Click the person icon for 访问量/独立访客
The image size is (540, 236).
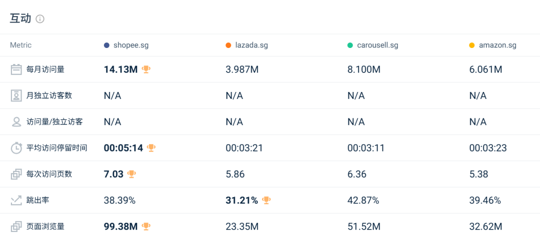pyautogui.click(x=16, y=121)
